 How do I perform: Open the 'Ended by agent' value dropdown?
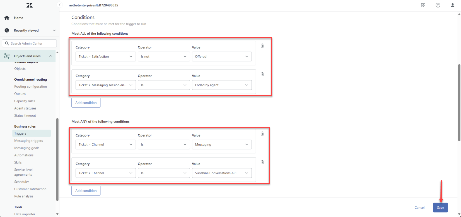[x=222, y=85]
